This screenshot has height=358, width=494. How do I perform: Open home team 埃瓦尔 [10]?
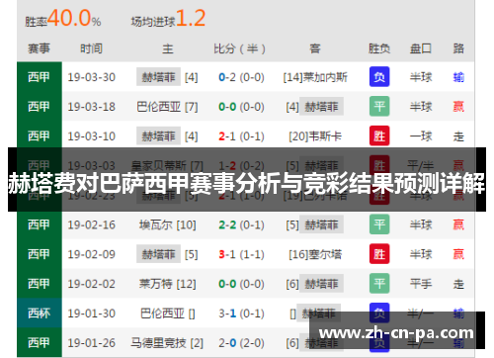click(x=167, y=224)
